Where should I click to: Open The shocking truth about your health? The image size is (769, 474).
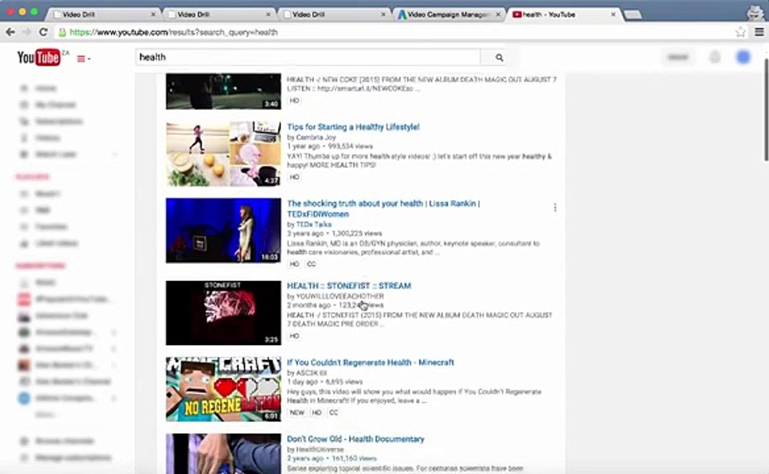[x=383, y=209]
